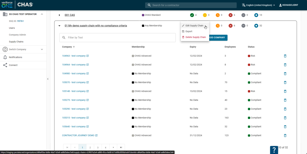Open the English (United Kingdom) language dropdown
The width and height of the screenshot is (307, 154).
tap(258, 5)
